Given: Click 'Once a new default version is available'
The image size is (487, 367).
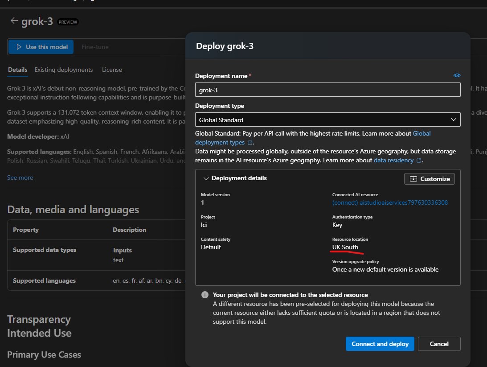Looking at the screenshot, I should [385, 270].
